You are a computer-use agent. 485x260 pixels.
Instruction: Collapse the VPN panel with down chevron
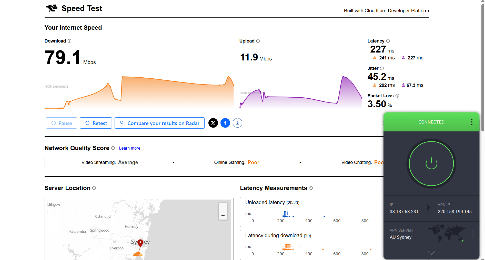pos(431,253)
